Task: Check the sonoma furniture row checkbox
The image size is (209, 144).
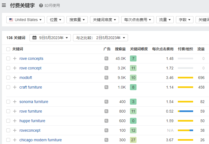Action: point(8,102)
